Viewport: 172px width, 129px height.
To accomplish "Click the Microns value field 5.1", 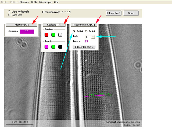I will point(27,32).
